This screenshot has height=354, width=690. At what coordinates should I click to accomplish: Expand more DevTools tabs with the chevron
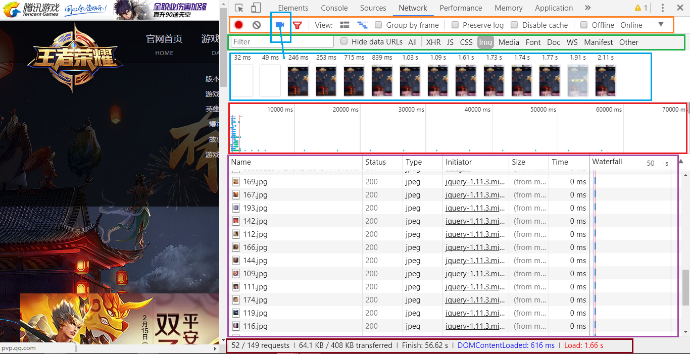587,8
